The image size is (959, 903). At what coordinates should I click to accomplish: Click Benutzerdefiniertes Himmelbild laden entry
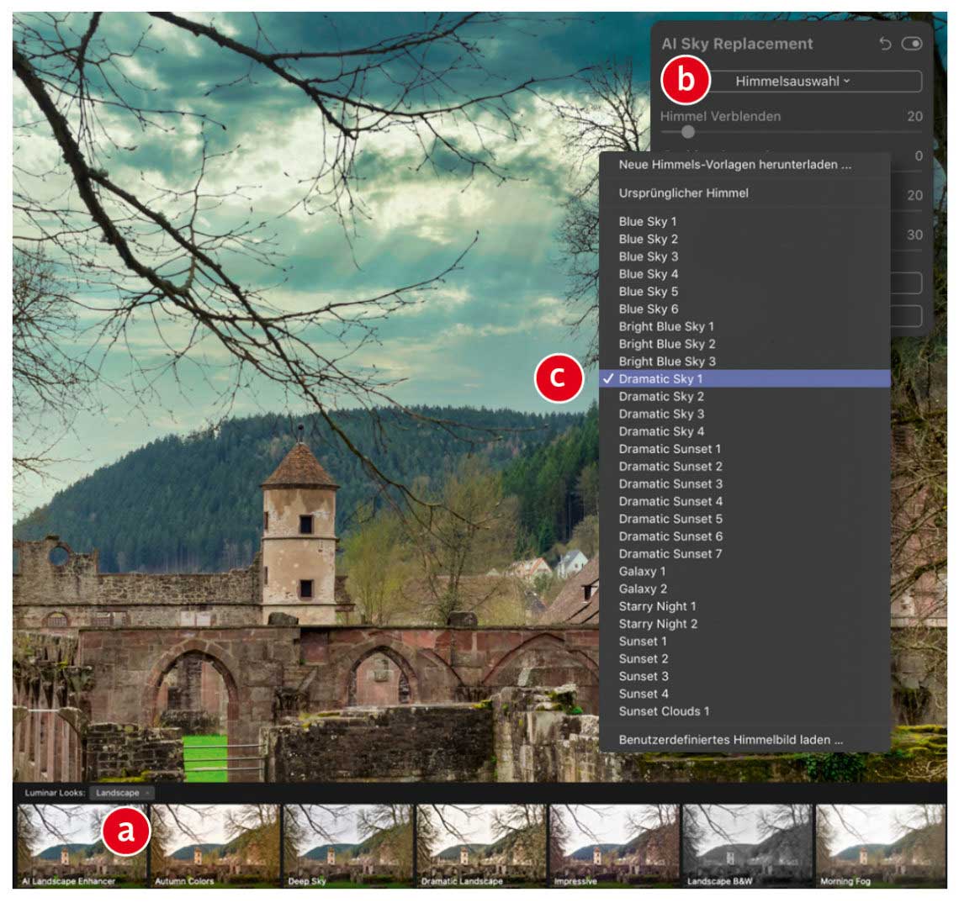tap(730, 741)
